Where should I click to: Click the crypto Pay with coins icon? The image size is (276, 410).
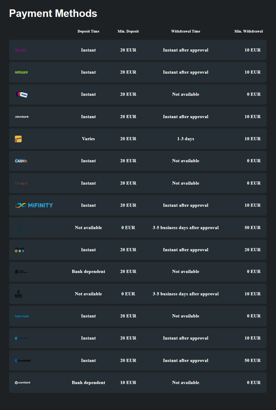point(20,250)
